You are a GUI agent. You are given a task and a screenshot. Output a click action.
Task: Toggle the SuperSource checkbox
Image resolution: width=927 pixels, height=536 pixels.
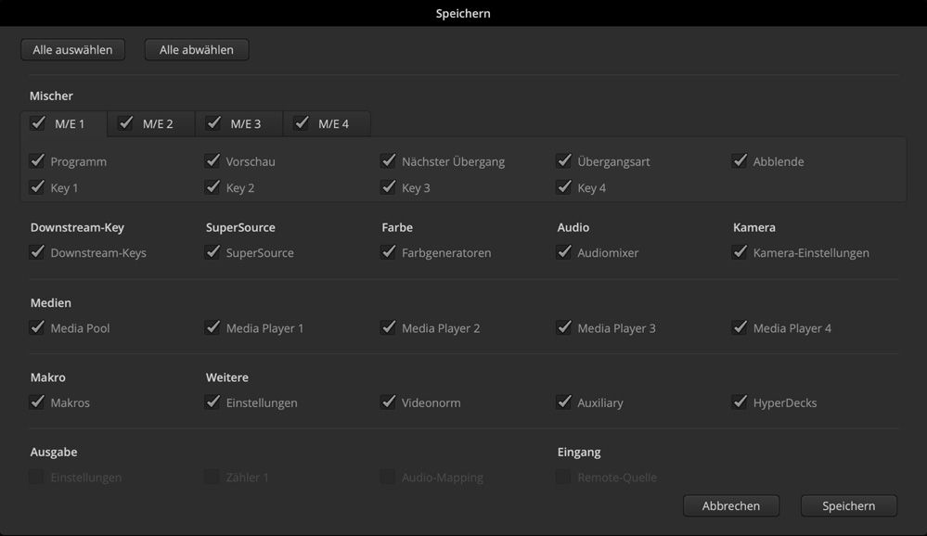pyautogui.click(x=212, y=251)
